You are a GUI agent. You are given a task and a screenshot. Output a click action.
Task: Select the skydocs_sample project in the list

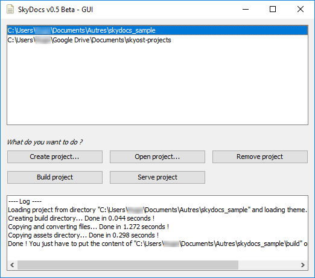click(157, 30)
